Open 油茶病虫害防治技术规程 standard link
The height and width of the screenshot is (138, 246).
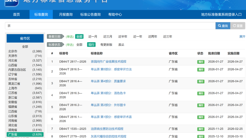tap(107, 129)
